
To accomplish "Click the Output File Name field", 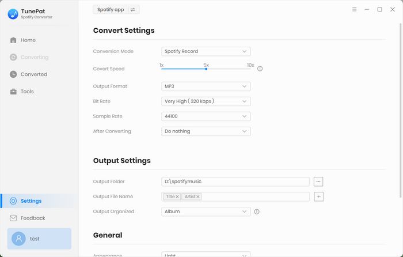I will pyautogui.click(x=235, y=196).
